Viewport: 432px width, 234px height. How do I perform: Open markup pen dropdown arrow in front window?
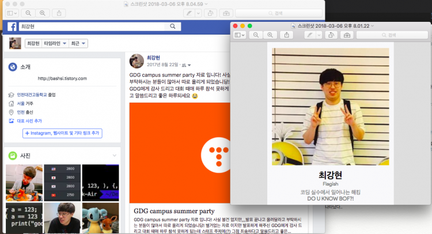point(319,35)
